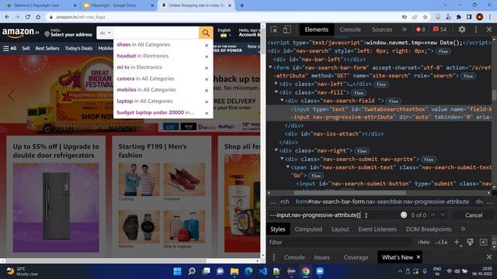Open Chrome extensions puzzle icon

pos(459,17)
